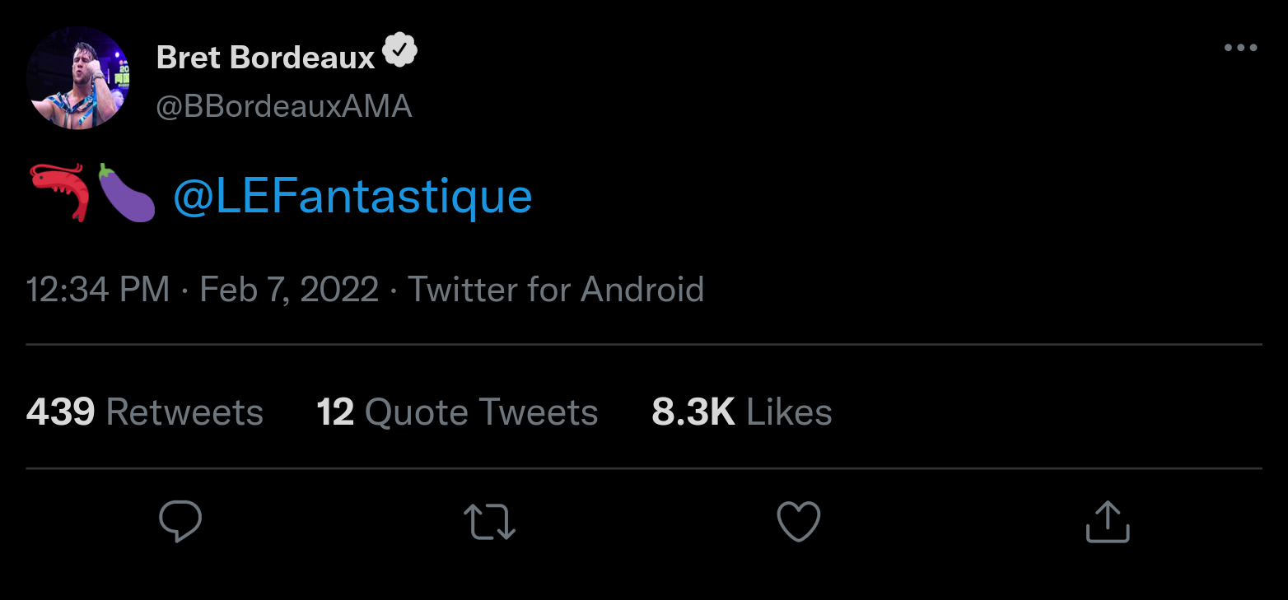
Task: Show the 8.3K Likes list
Action: click(741, 412)
